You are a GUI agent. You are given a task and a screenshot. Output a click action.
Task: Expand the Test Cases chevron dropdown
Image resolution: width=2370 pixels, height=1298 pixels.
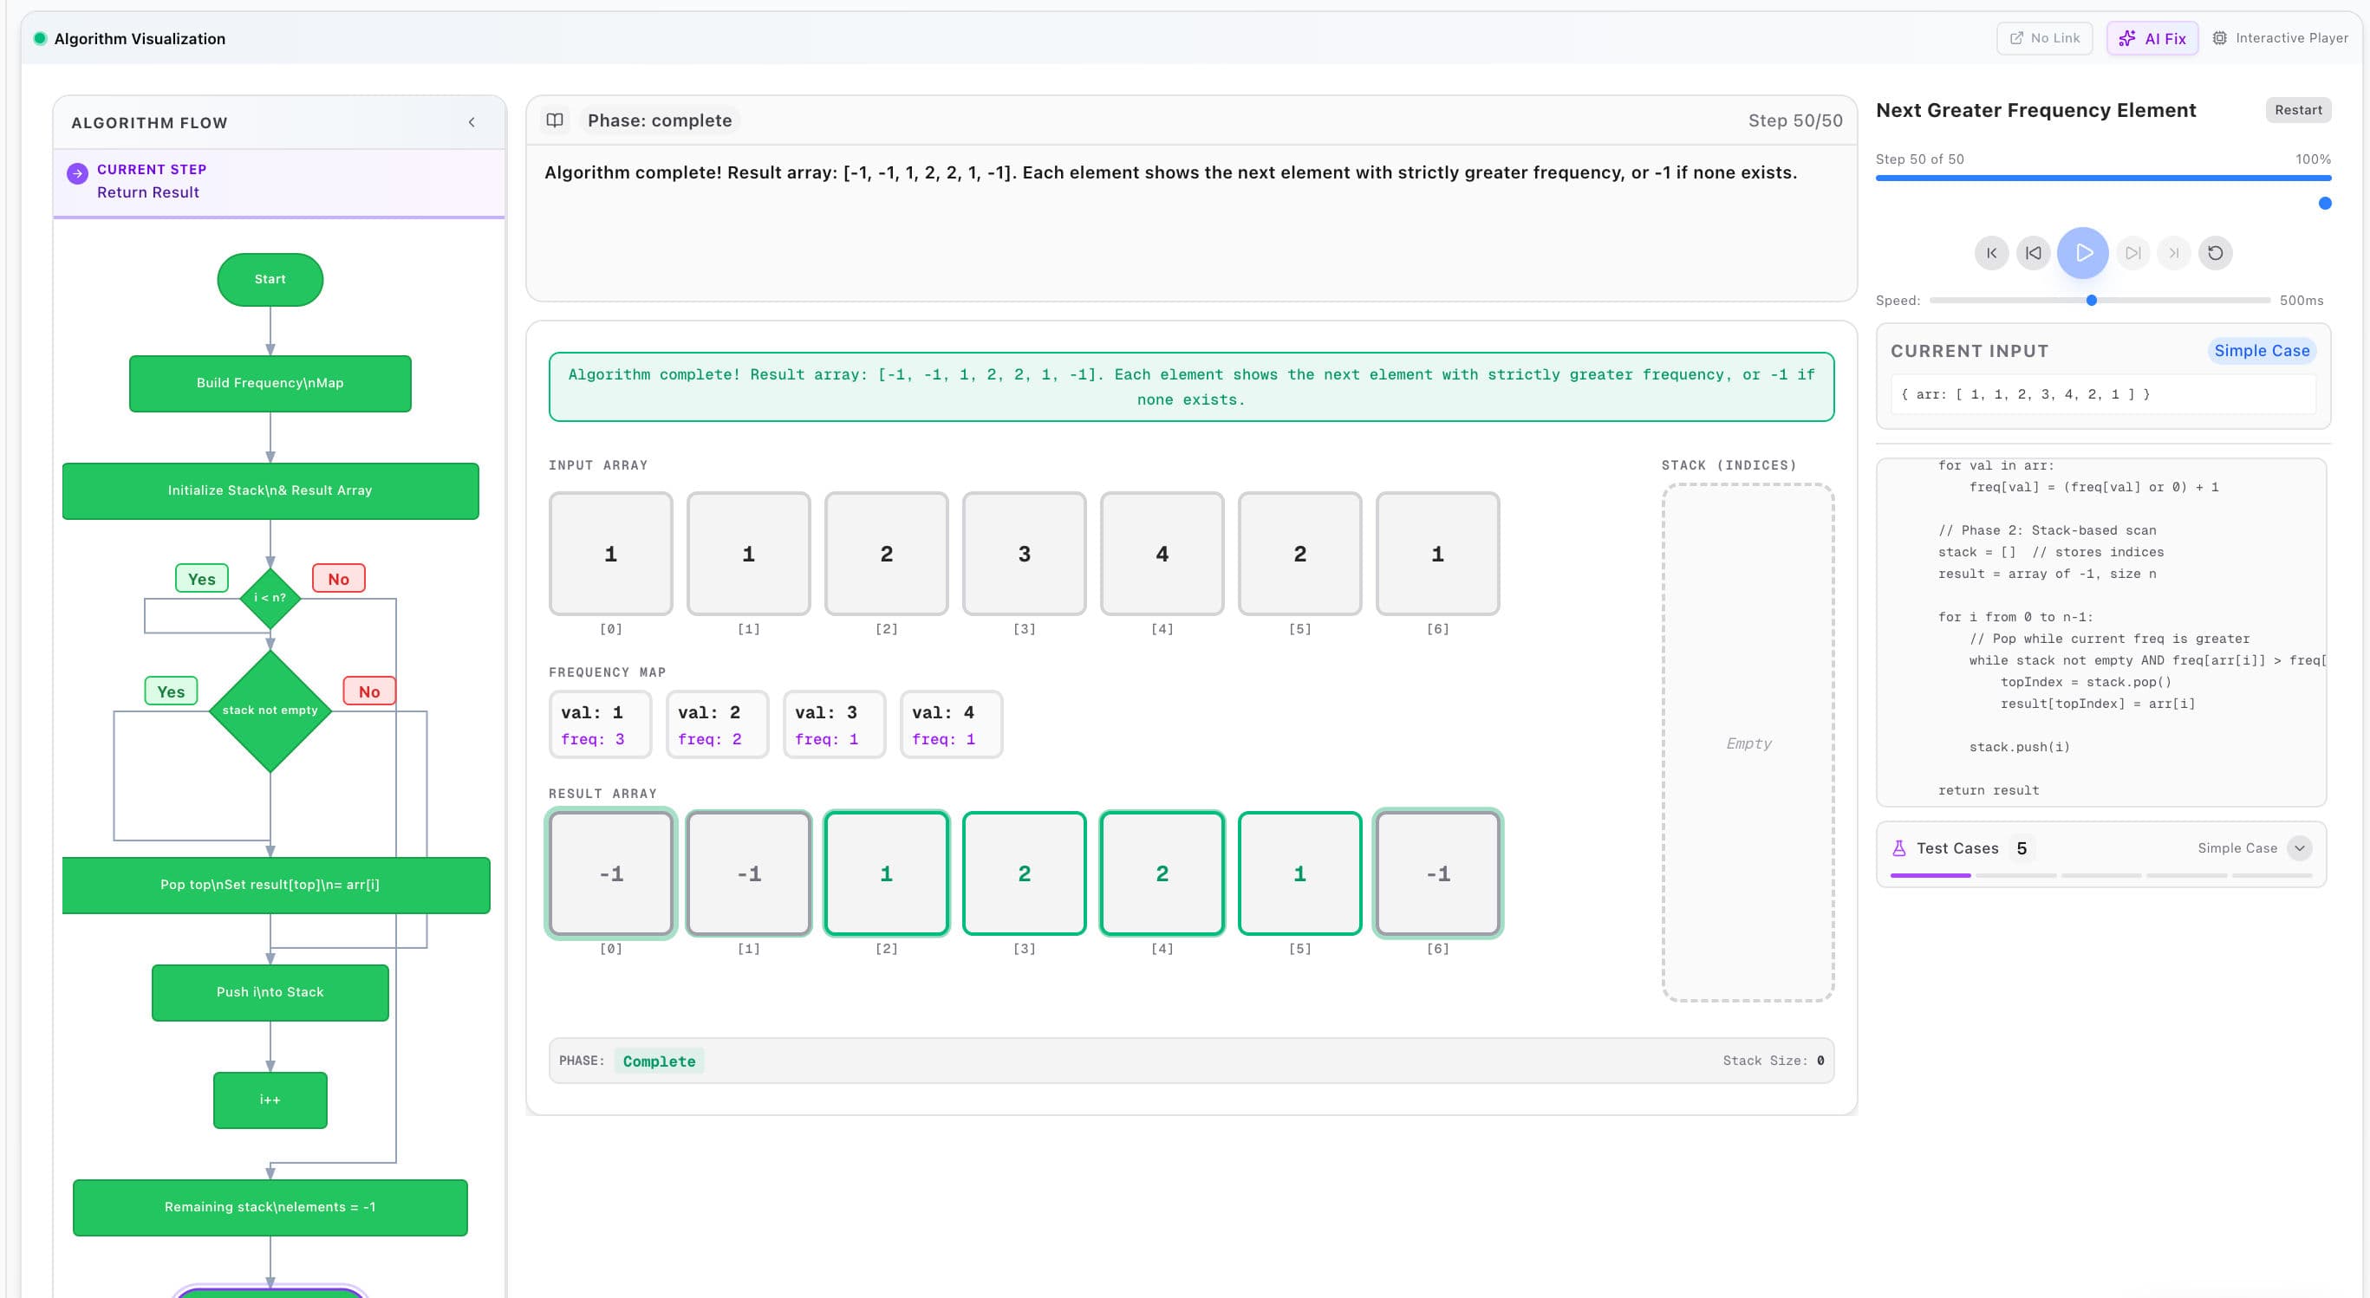[2299, 848]
